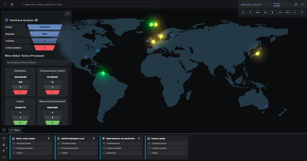Collapse the incident tray with the round chevron

(4, 130)
